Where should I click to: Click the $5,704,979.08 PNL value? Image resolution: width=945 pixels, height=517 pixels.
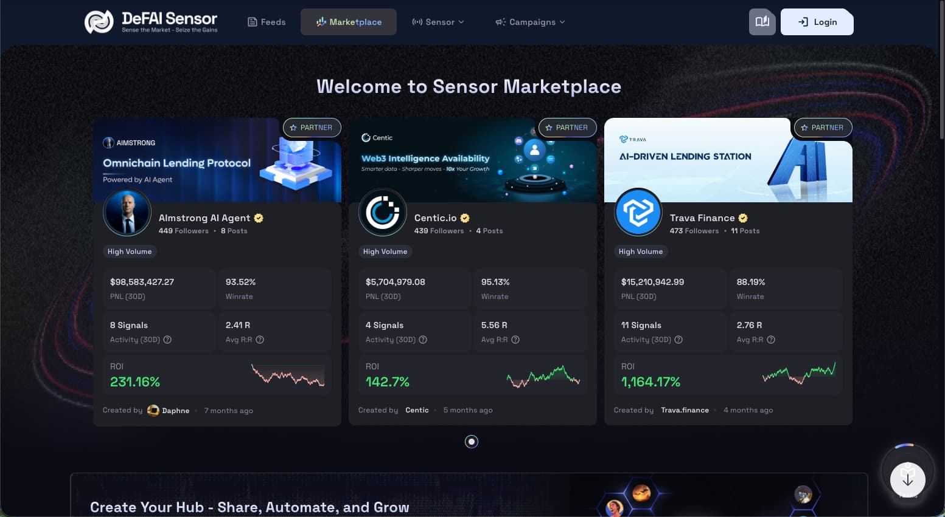396,282
